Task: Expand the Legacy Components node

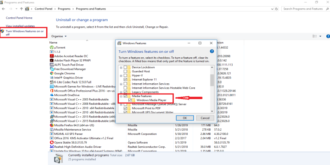Action: [x=121, y=92]
